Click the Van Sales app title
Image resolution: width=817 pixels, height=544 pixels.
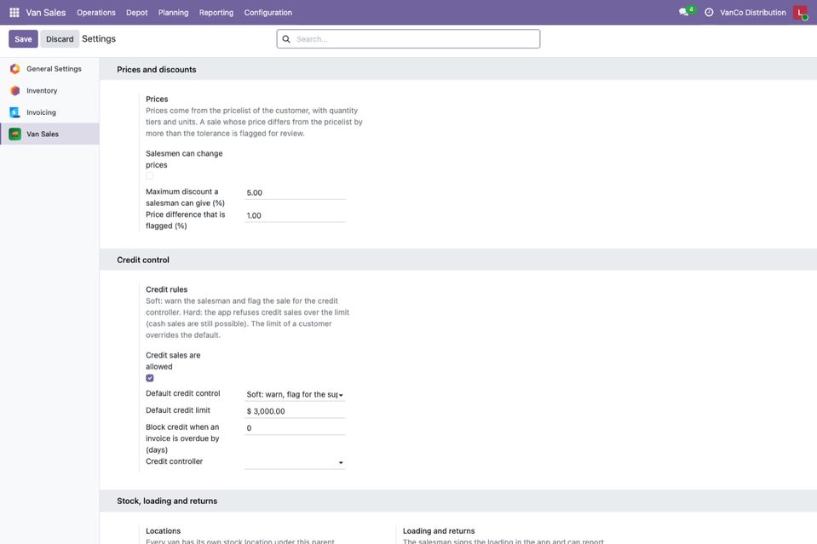[46, 13]
